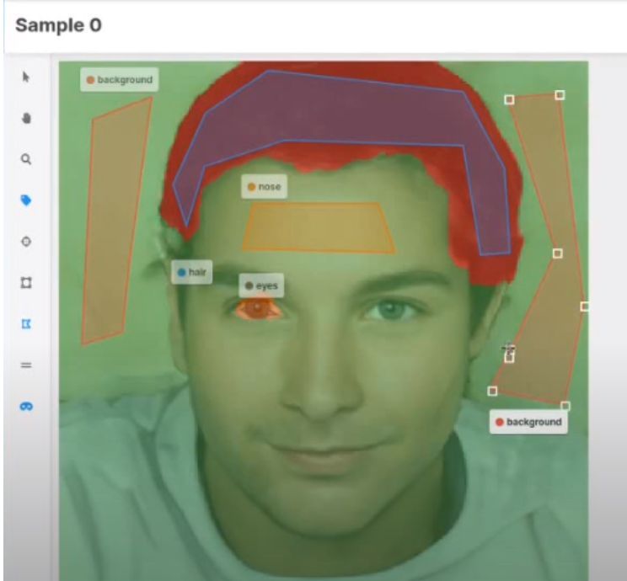
Task: Click the nose label tag
Action: [x=264, y=187]
